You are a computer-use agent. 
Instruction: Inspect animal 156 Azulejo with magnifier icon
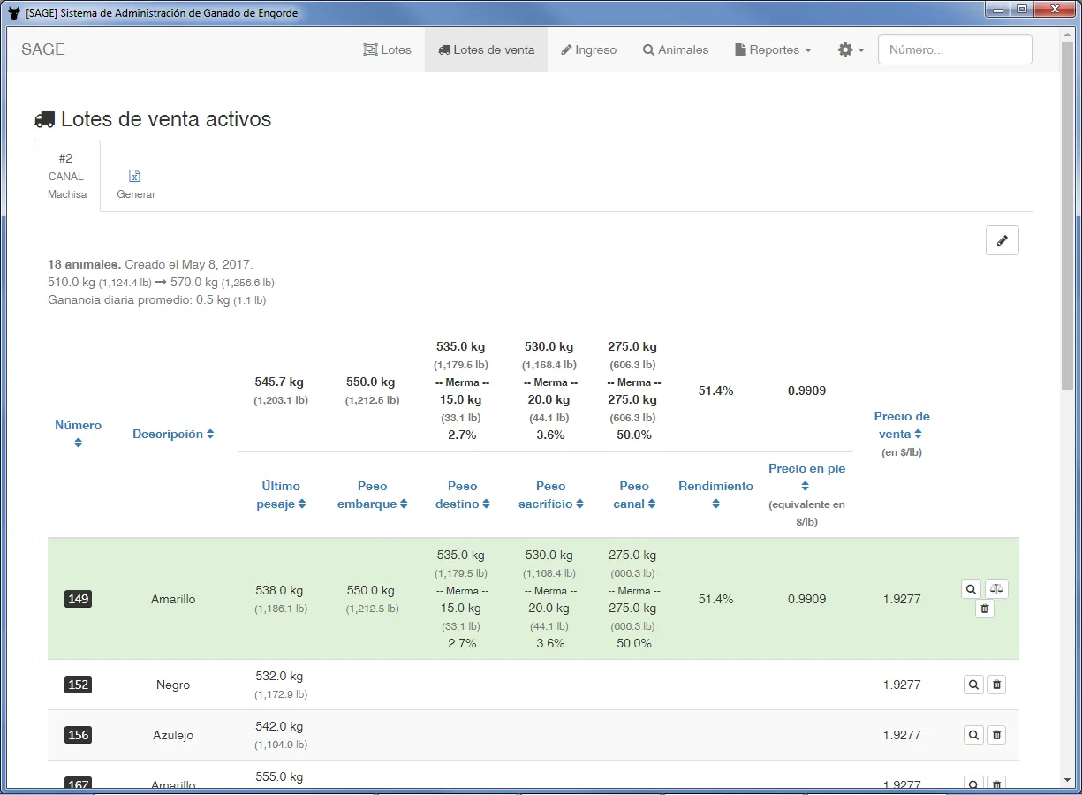tap(972, 734)
